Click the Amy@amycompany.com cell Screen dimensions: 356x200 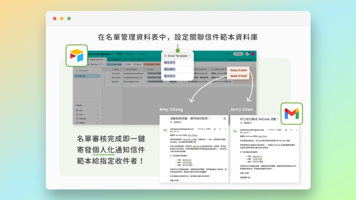coord(134,77)
